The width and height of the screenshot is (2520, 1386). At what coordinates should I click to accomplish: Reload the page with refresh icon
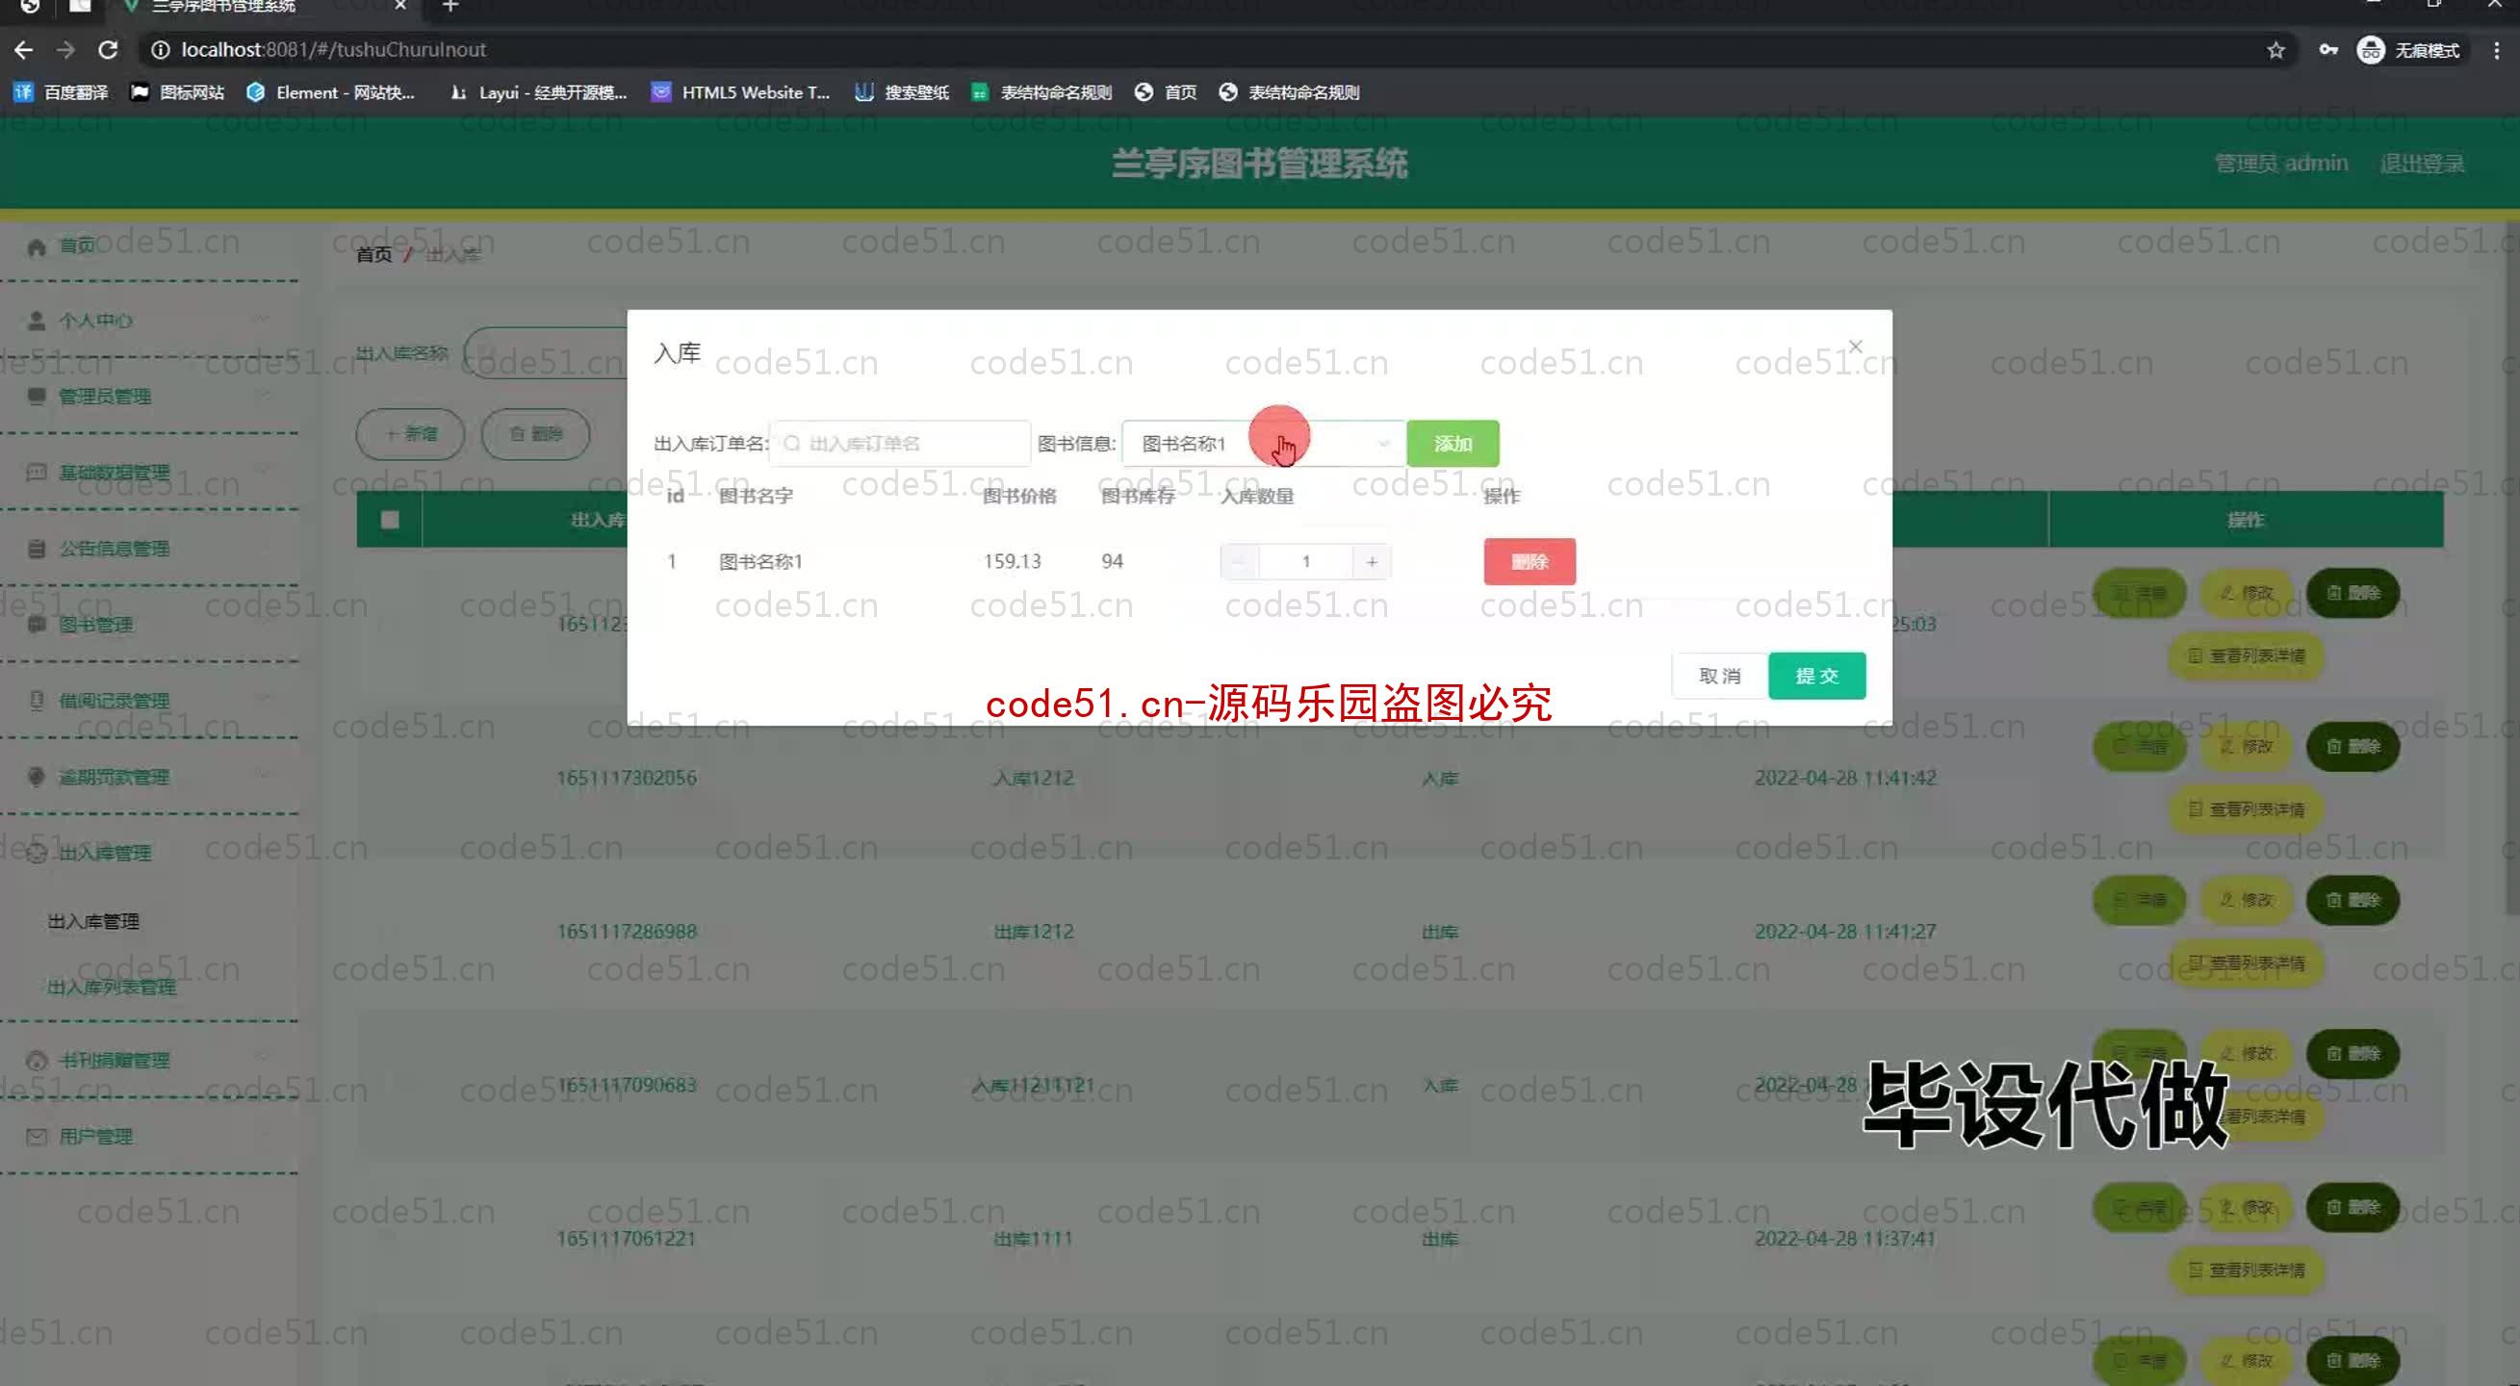(109, 50)
